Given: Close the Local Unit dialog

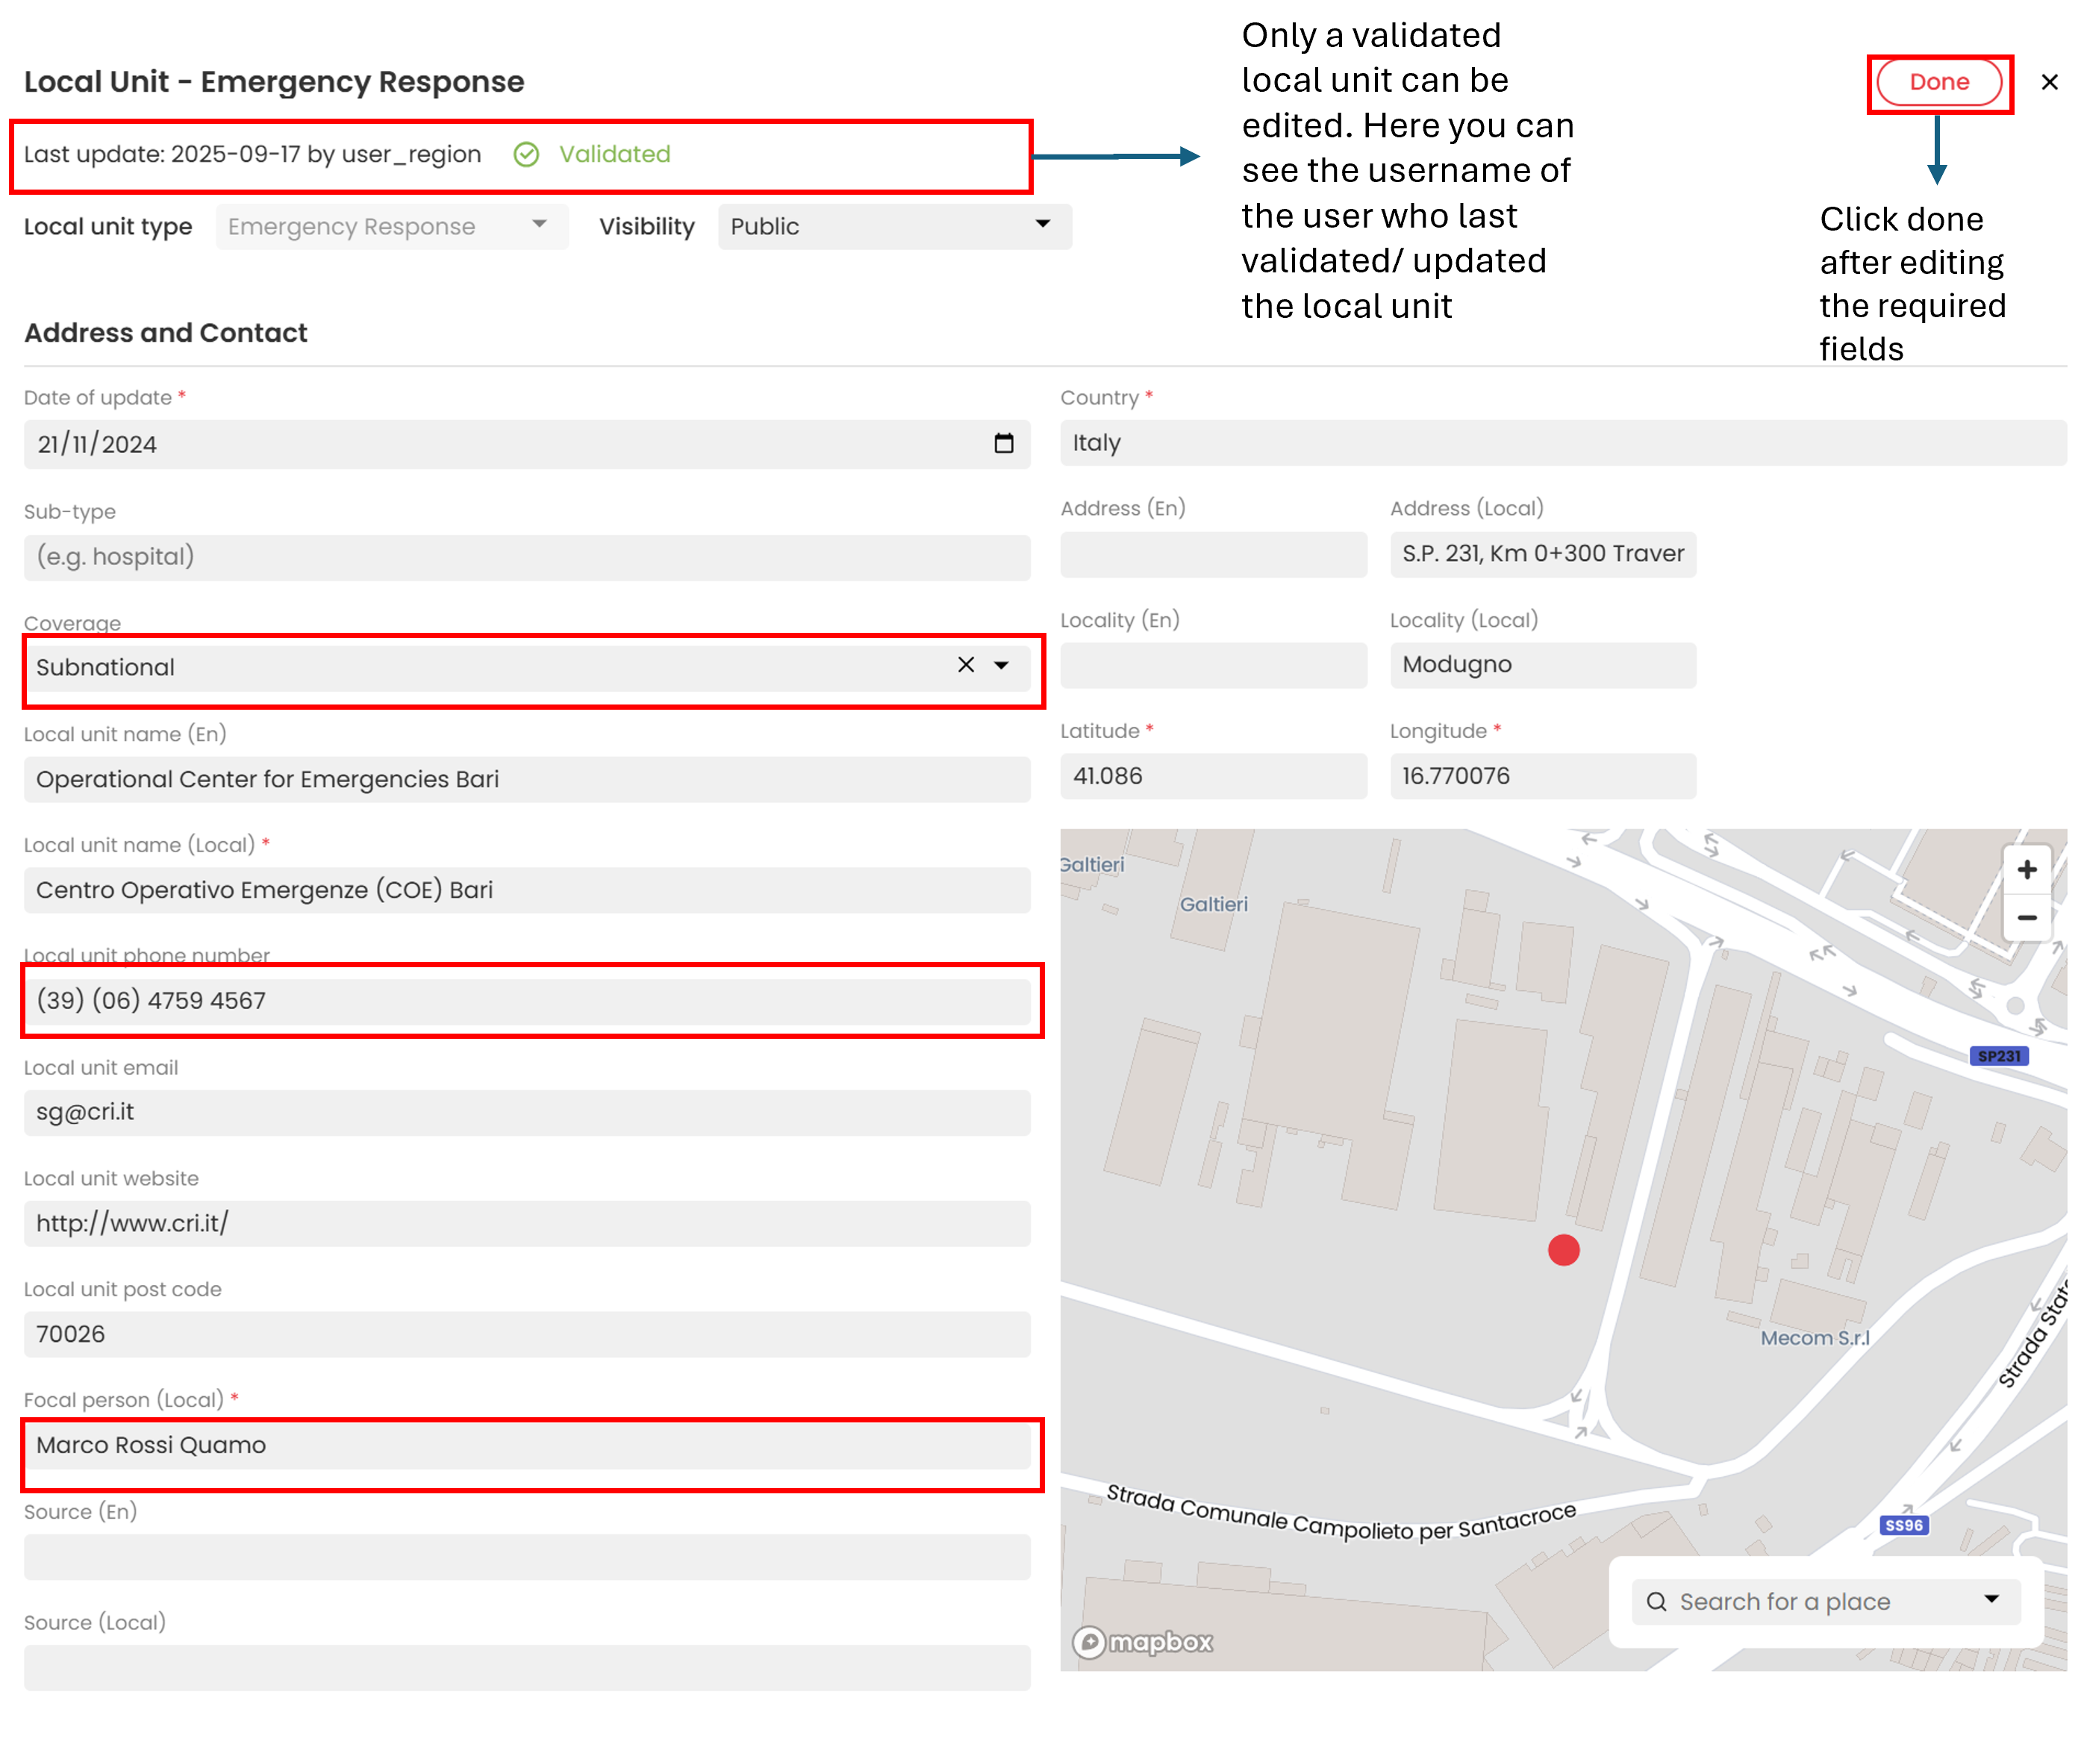Looking at the screenshot, I should [2048, 82].
